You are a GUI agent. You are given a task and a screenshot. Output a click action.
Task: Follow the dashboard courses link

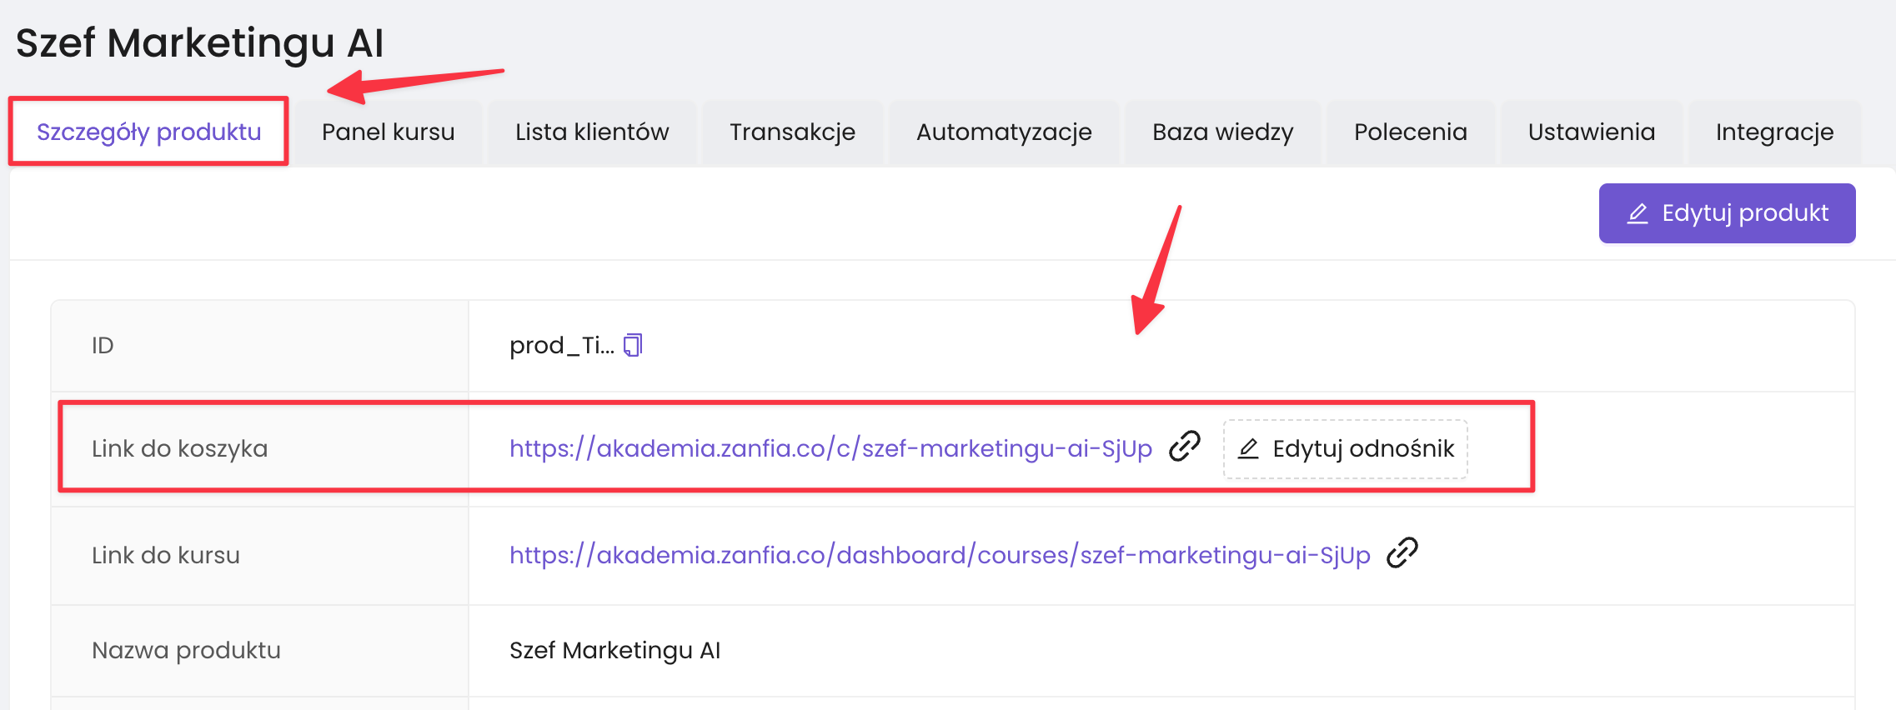click(x=940, y=555)
